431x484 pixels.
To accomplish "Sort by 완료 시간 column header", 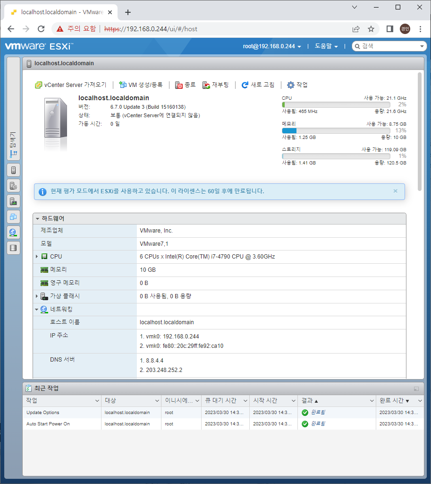I will (x=394, y=401).
